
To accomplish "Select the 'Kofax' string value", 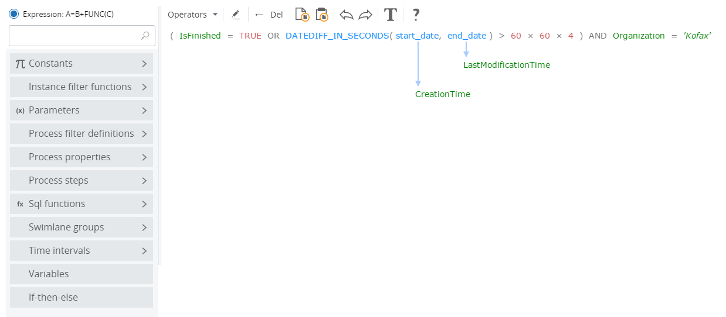I will click(697, 36).
